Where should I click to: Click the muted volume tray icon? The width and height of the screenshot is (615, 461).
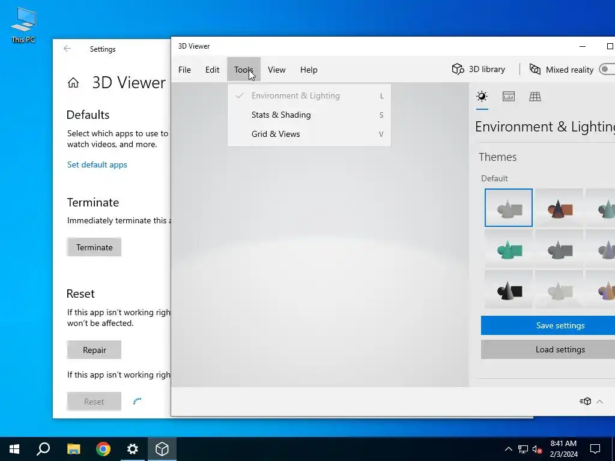pyautogui.click(x=537, y=449)
